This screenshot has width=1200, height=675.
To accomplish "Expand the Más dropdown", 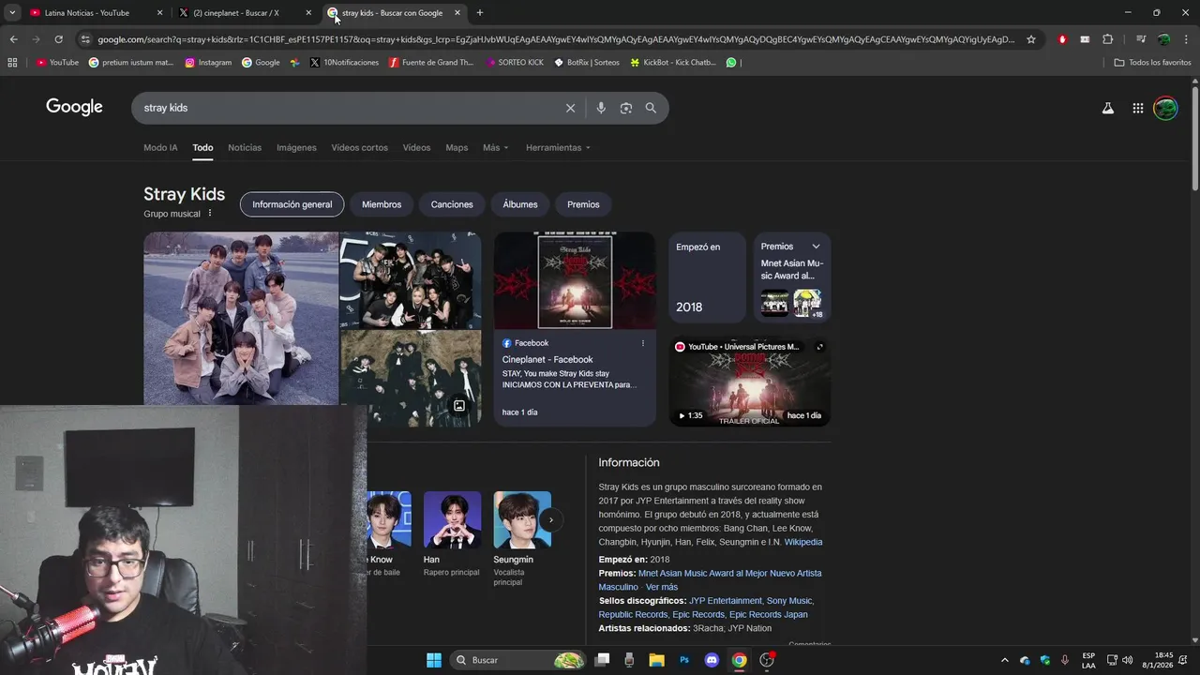I will coord(496,147).
